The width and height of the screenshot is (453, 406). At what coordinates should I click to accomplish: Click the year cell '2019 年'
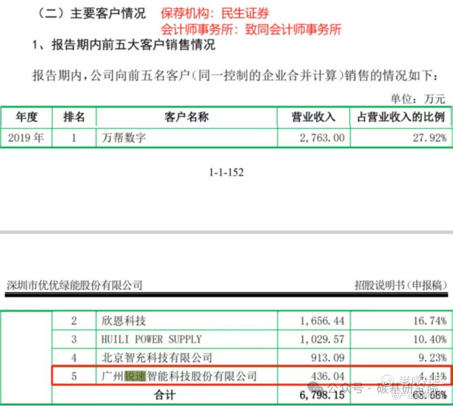(26, 138)
